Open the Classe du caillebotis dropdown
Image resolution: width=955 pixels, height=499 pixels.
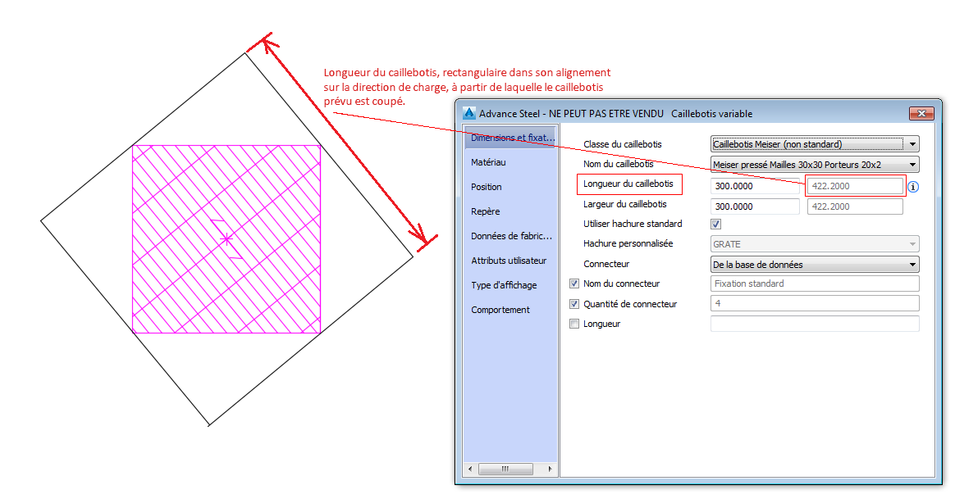(815, 144)
